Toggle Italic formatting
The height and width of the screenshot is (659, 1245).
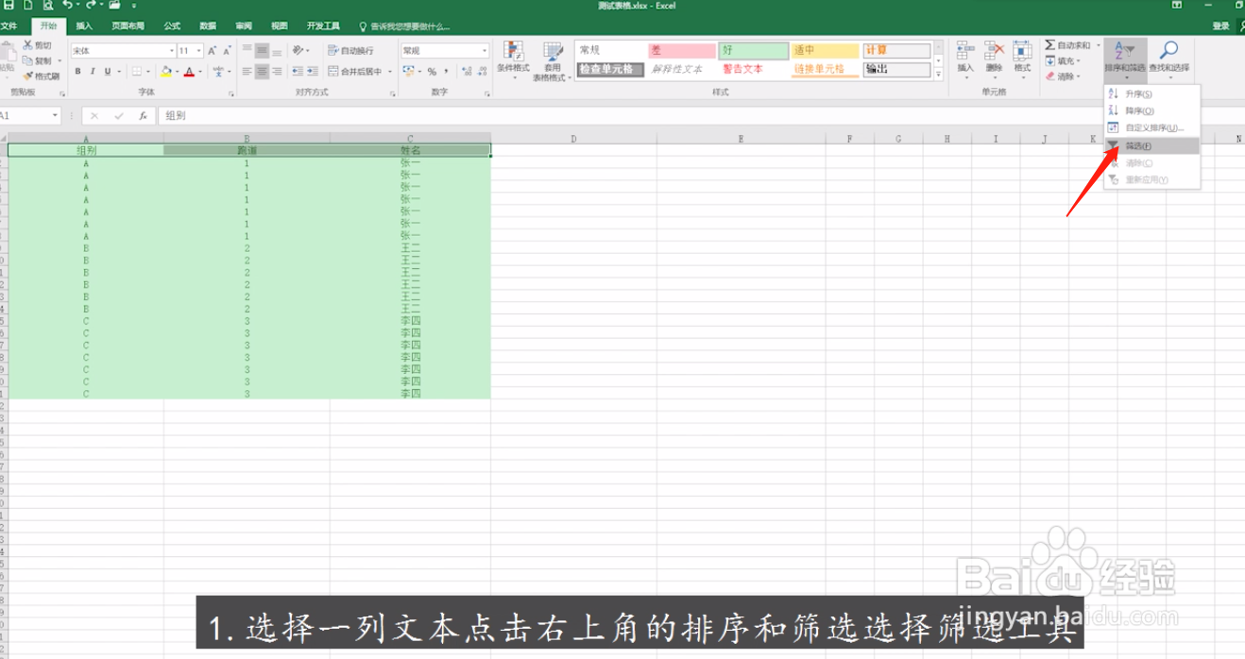point(93,72)
